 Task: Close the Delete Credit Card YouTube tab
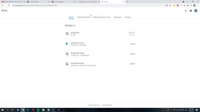(24, 2)
